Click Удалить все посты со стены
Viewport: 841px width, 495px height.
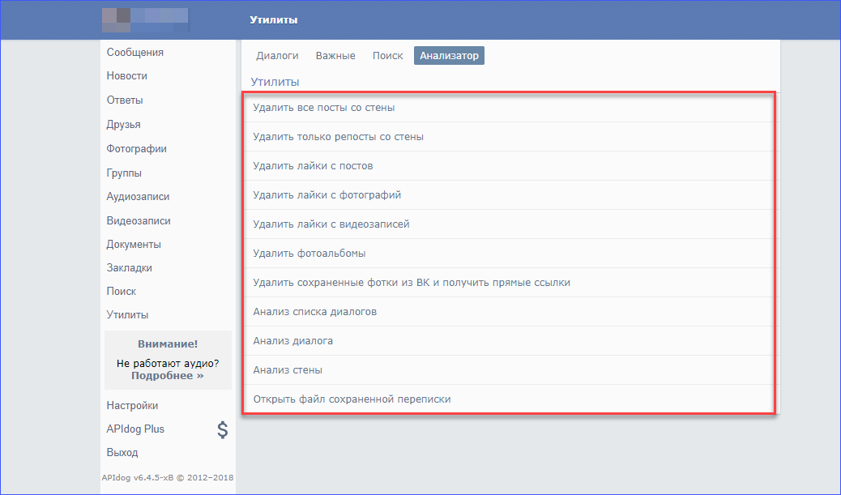pyautogui.click(x=324, y=108)
